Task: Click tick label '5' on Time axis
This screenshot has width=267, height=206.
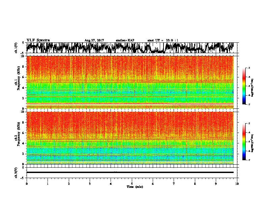Action: coord(132,184)
